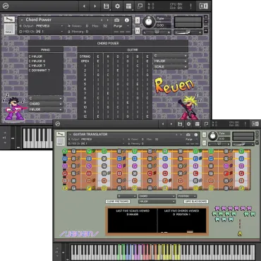Open the D root note dropdown in Guitar Translator
The height and width of the screenshot is (261, 261).
[127, 196]
